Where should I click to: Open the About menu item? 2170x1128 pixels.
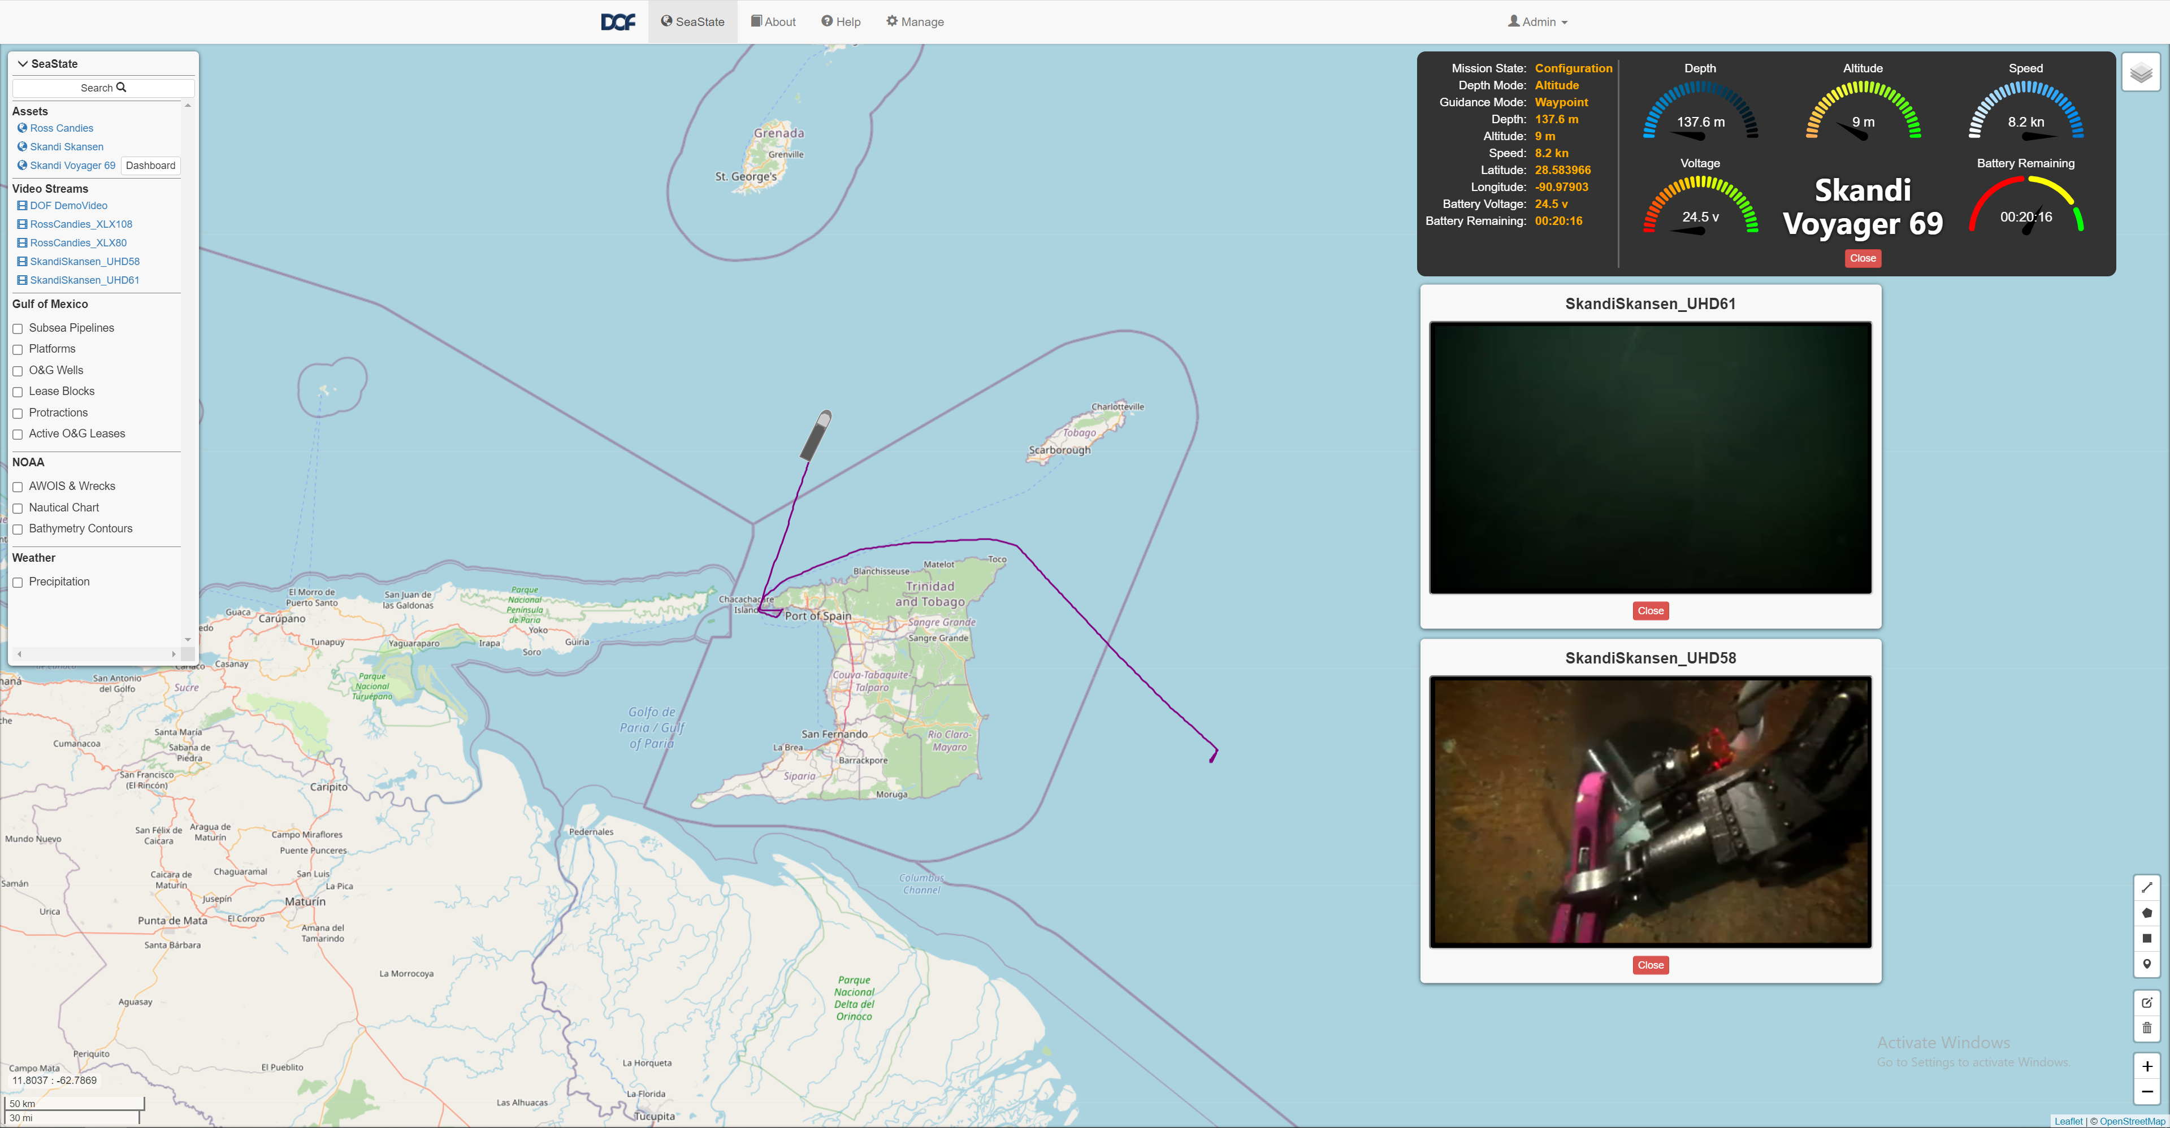773,22
